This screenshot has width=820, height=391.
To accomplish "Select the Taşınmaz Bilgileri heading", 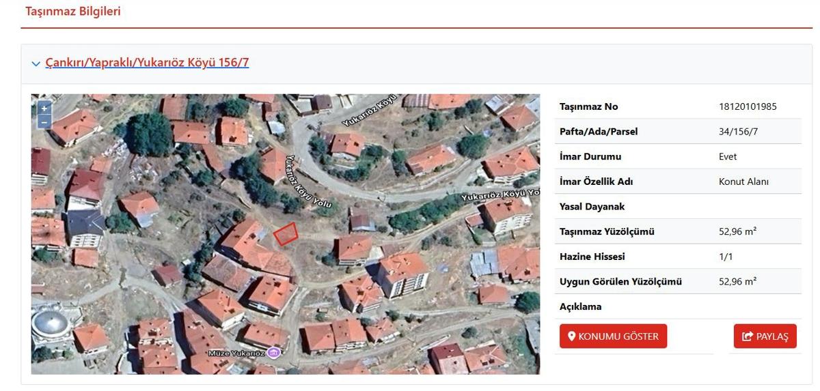I will tap(72, 12).
